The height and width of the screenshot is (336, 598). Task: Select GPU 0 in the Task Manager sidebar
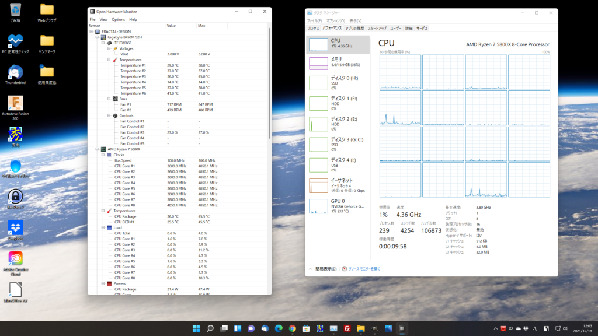(x=338, y=206)
